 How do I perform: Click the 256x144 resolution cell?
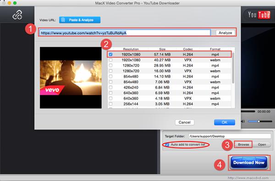131,104
